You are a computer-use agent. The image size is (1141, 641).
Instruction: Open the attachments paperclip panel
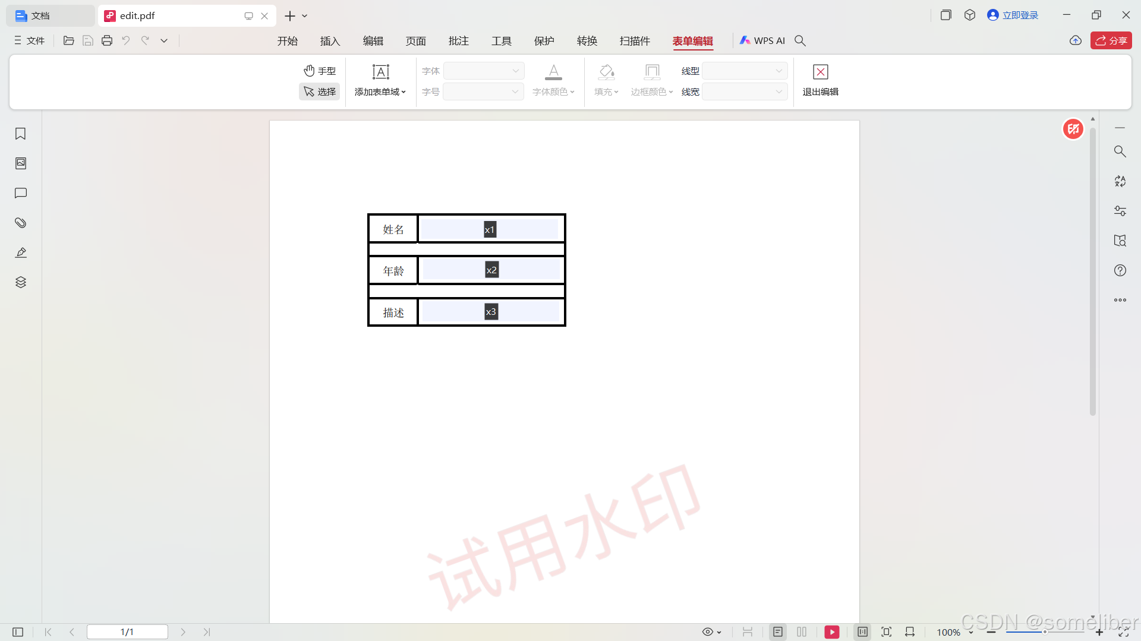tap(21, 223)
